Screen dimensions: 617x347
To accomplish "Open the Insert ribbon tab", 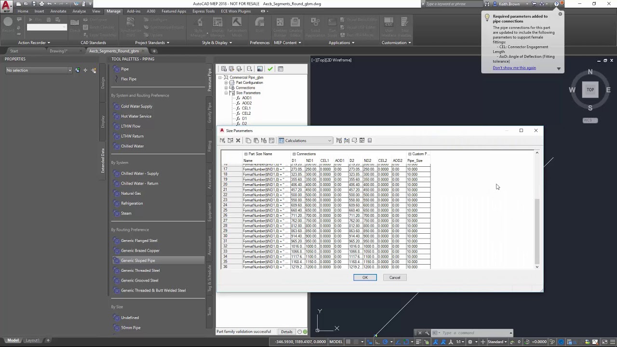I will click(39, 11).
